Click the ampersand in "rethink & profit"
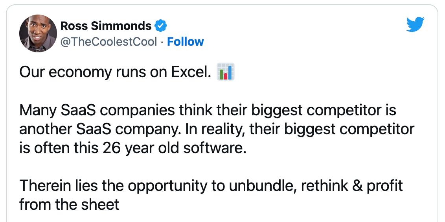The image size is (445, 222). coord(357,186)
